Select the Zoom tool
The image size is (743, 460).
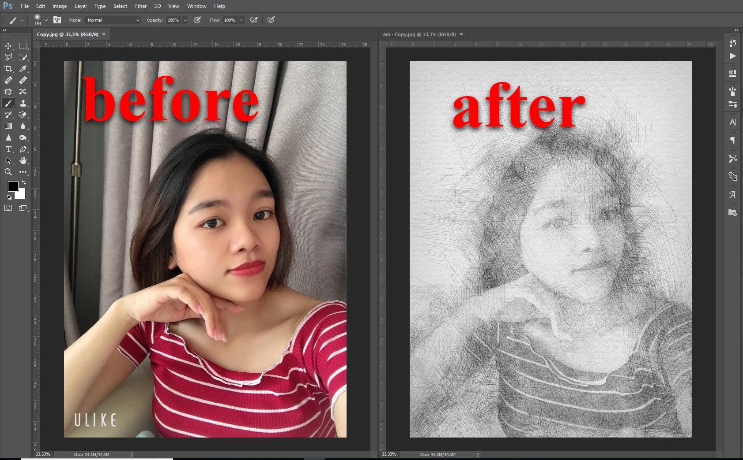(x=8, y=172)
